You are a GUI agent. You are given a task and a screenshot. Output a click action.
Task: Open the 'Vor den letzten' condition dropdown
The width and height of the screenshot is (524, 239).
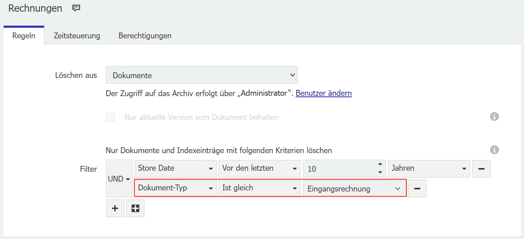[x=259, y=168]
